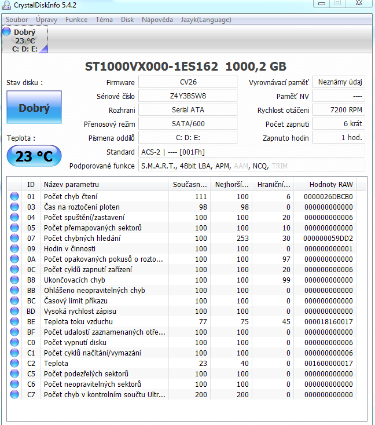375x425 pixels.
Task: Click status orb for Počet podezřelých sektorů
Action: tap(14, 374)
